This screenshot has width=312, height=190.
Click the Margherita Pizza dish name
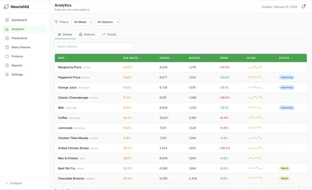[70, 67]
